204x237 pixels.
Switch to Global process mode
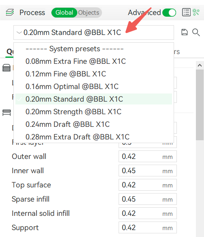[x=64, y=13]
